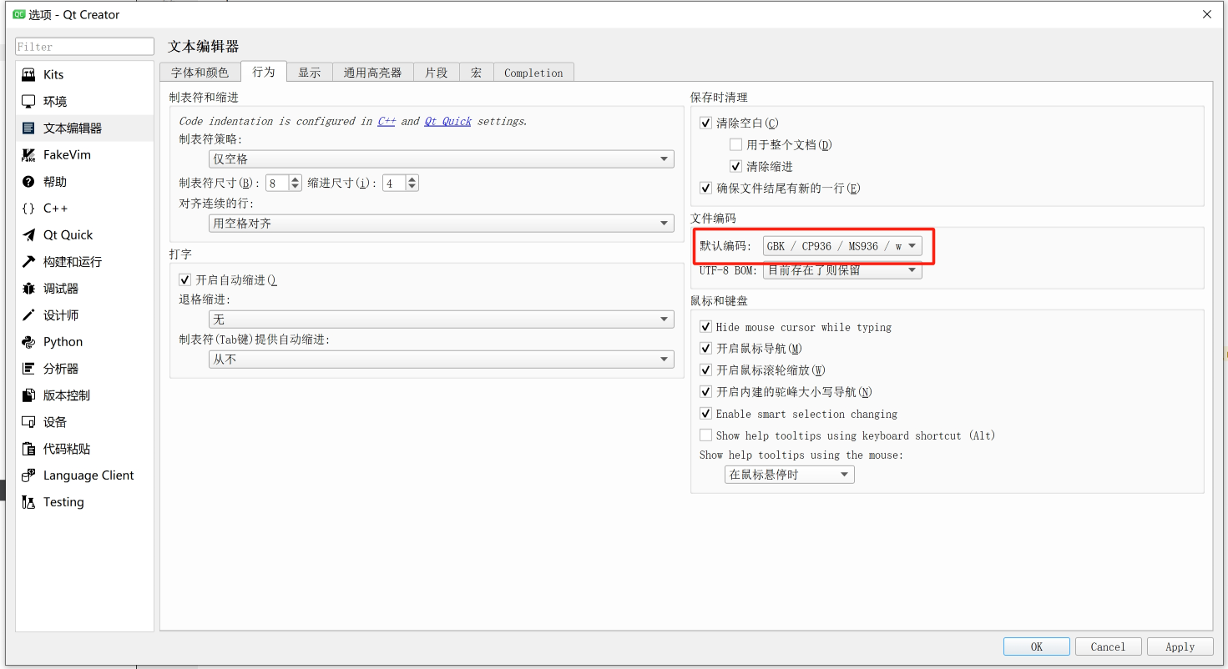The height and width of the screenshot is (669, 1228).
Task: Click the Qt Quick paper plane icon
Action: (28, 234)
